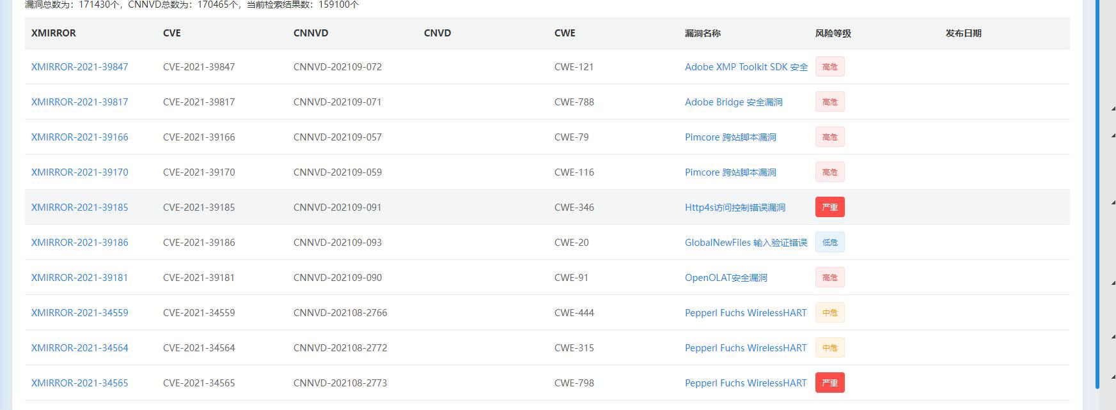Click the 高危 badge in the CVE-2021-39166 row

(830, 137)
